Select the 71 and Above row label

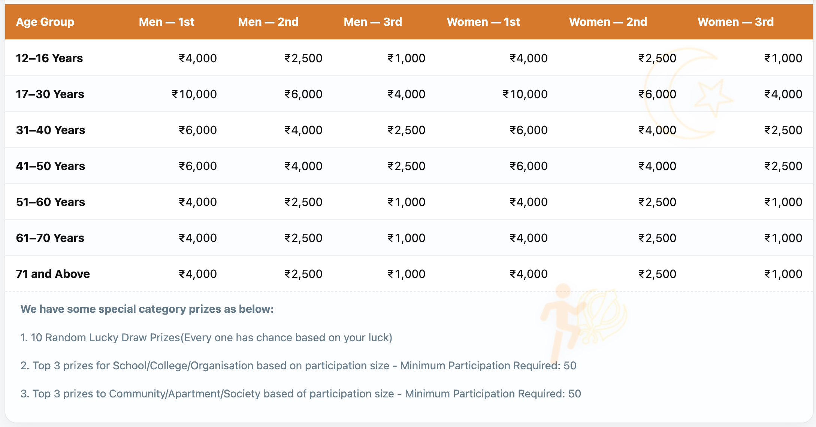point(53,274)
